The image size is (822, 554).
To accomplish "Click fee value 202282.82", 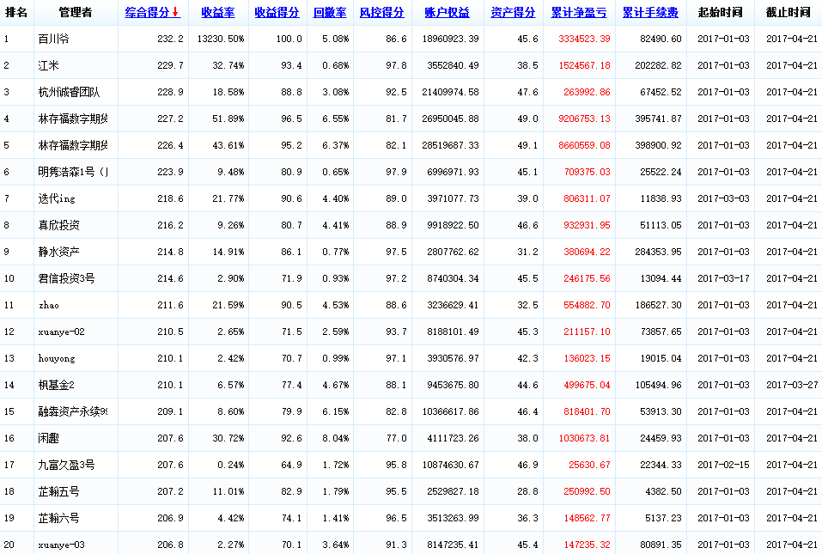I will (x=659, y=65).
